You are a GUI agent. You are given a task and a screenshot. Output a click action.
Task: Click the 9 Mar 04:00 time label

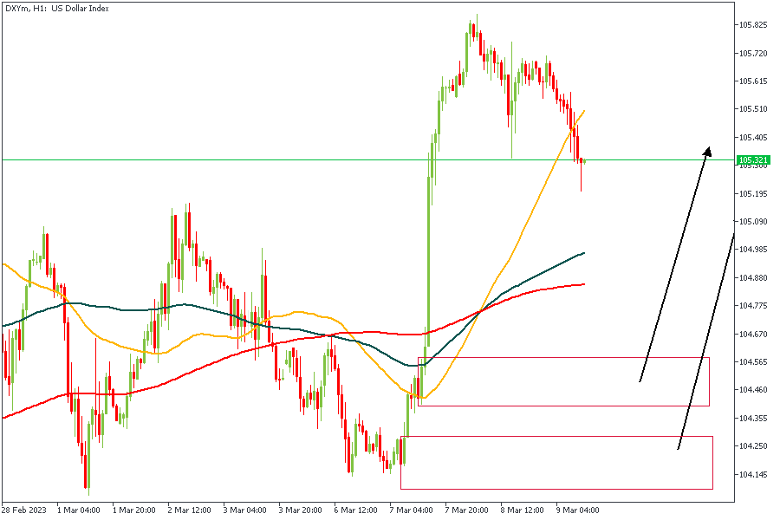578,510
